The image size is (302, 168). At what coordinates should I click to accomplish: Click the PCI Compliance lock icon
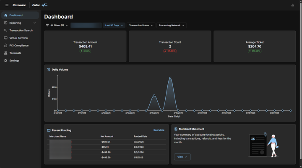tap(5, 46)
